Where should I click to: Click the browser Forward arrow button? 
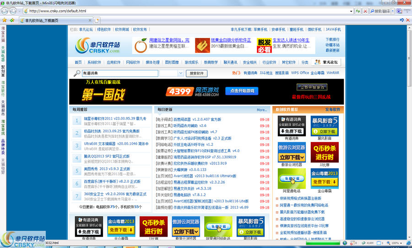[x=13, y=11]
